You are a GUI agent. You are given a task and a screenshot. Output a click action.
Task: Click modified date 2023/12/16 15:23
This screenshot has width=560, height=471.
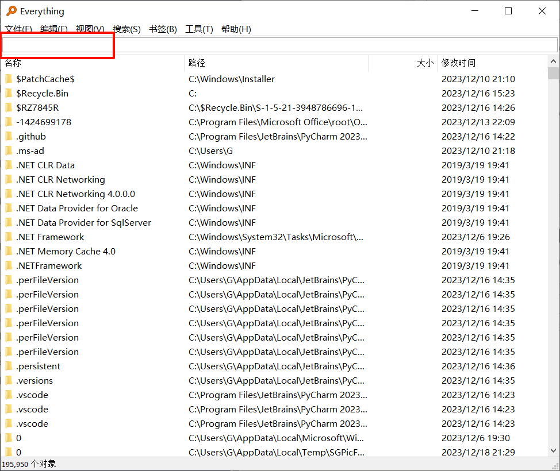coord(478,94)
